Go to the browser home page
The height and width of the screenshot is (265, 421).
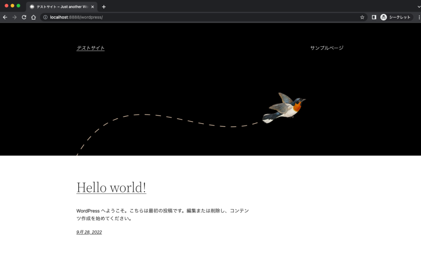(34, 17)
